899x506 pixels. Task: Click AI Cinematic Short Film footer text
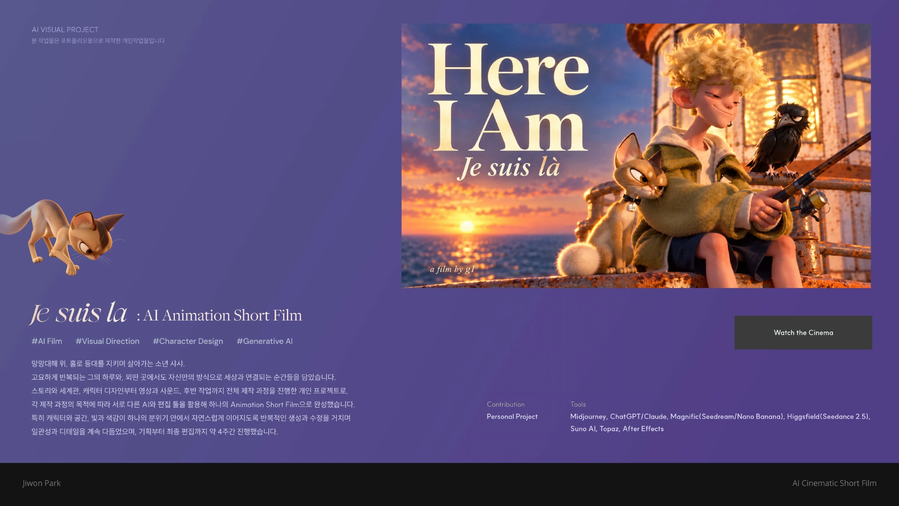click(834, 483)
